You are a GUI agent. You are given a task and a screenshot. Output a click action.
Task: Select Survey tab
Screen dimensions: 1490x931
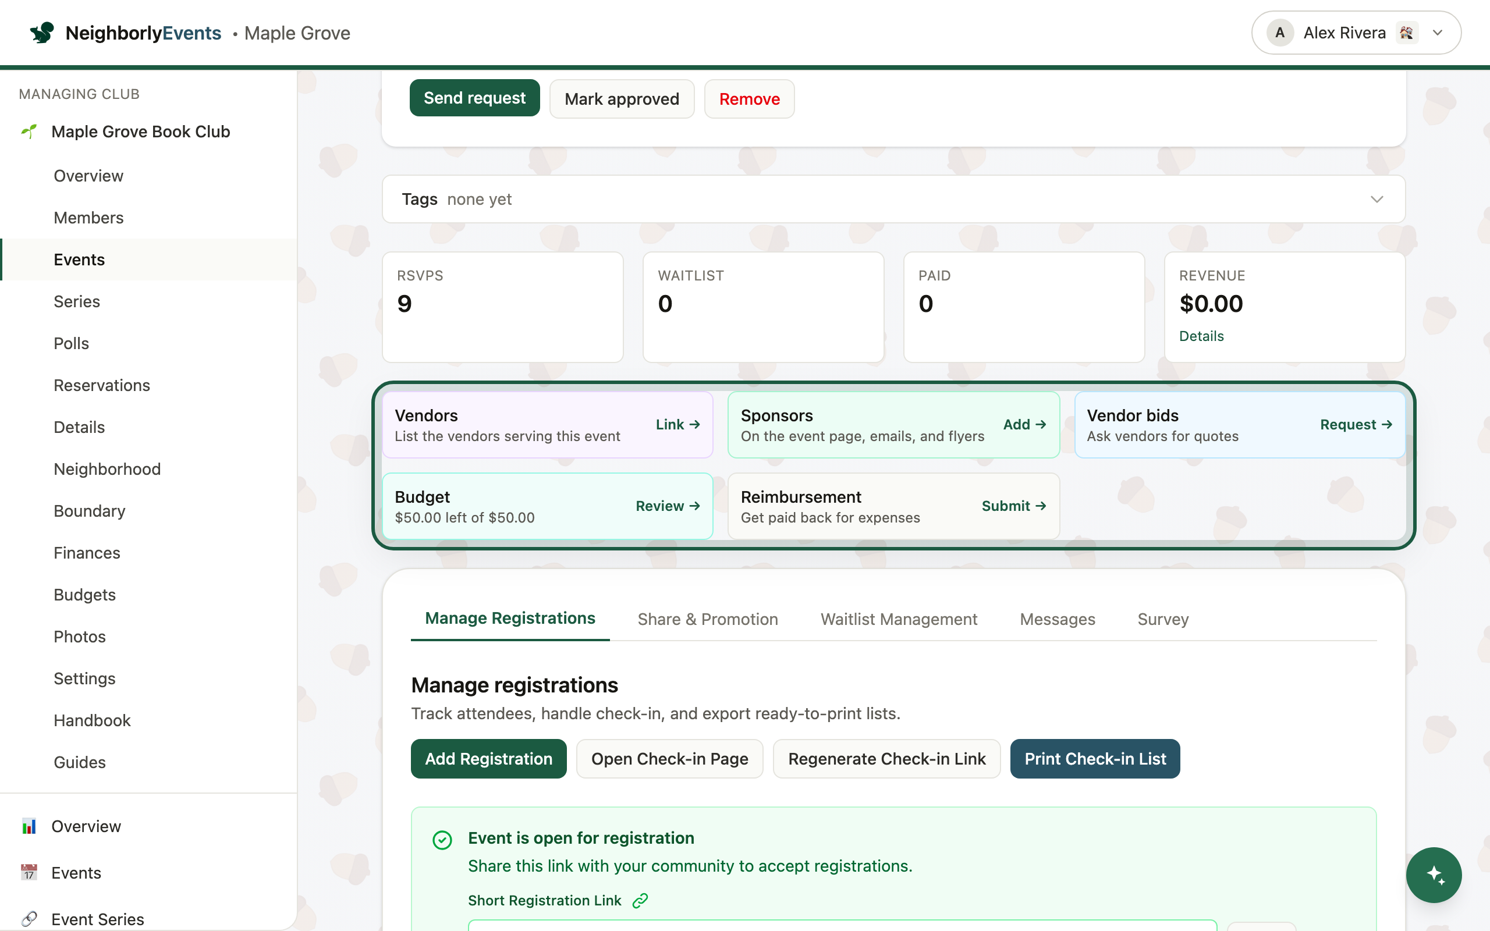coord(1162,619)
